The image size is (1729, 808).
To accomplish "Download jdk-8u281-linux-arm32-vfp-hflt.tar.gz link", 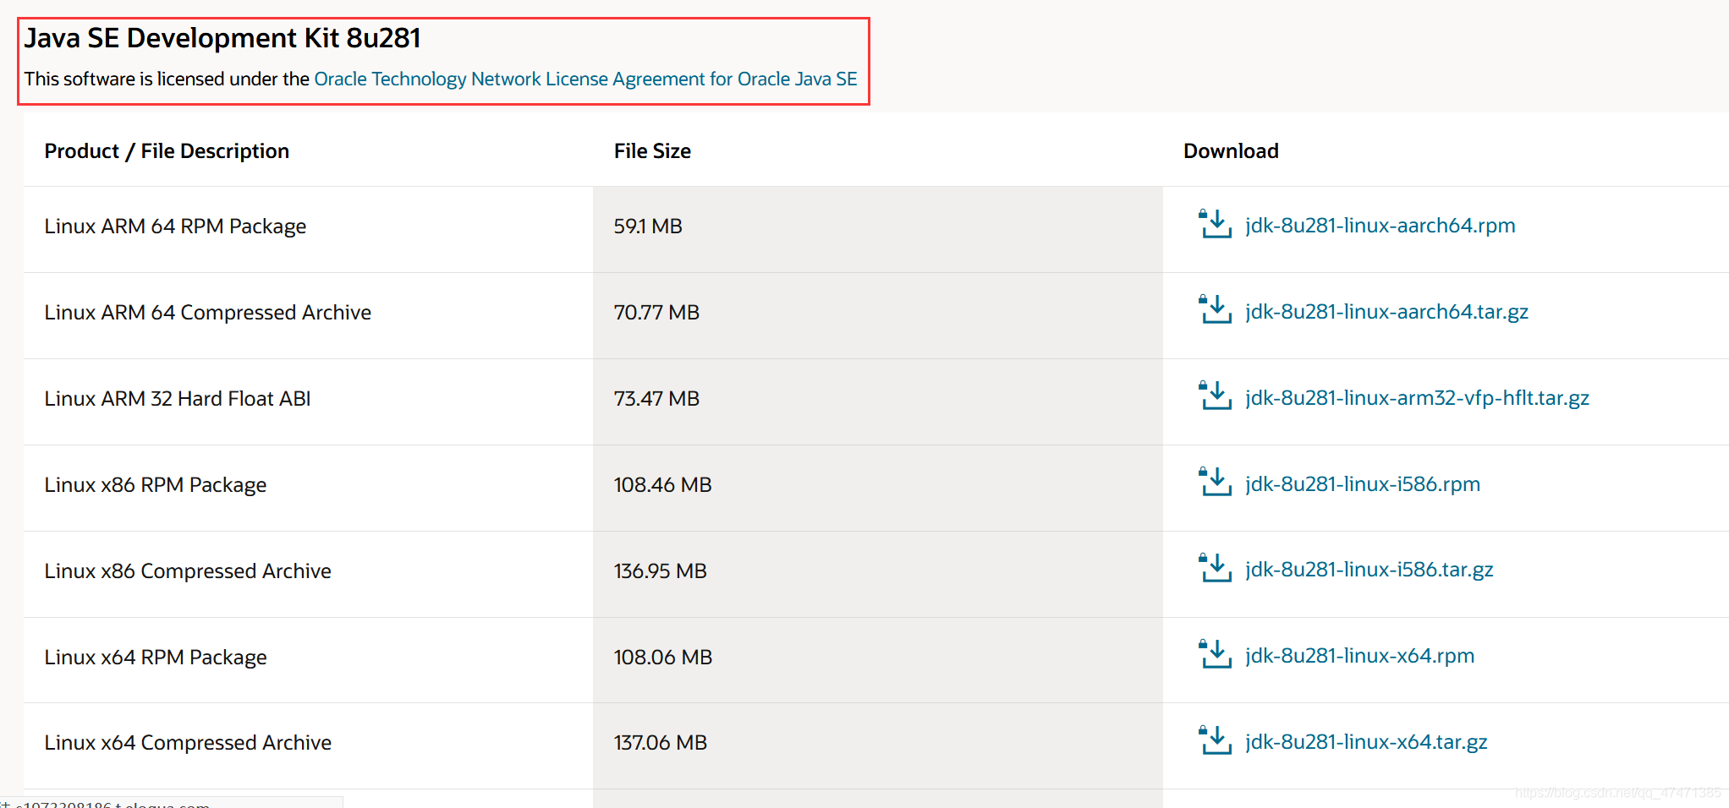I will pos(1417,398).
